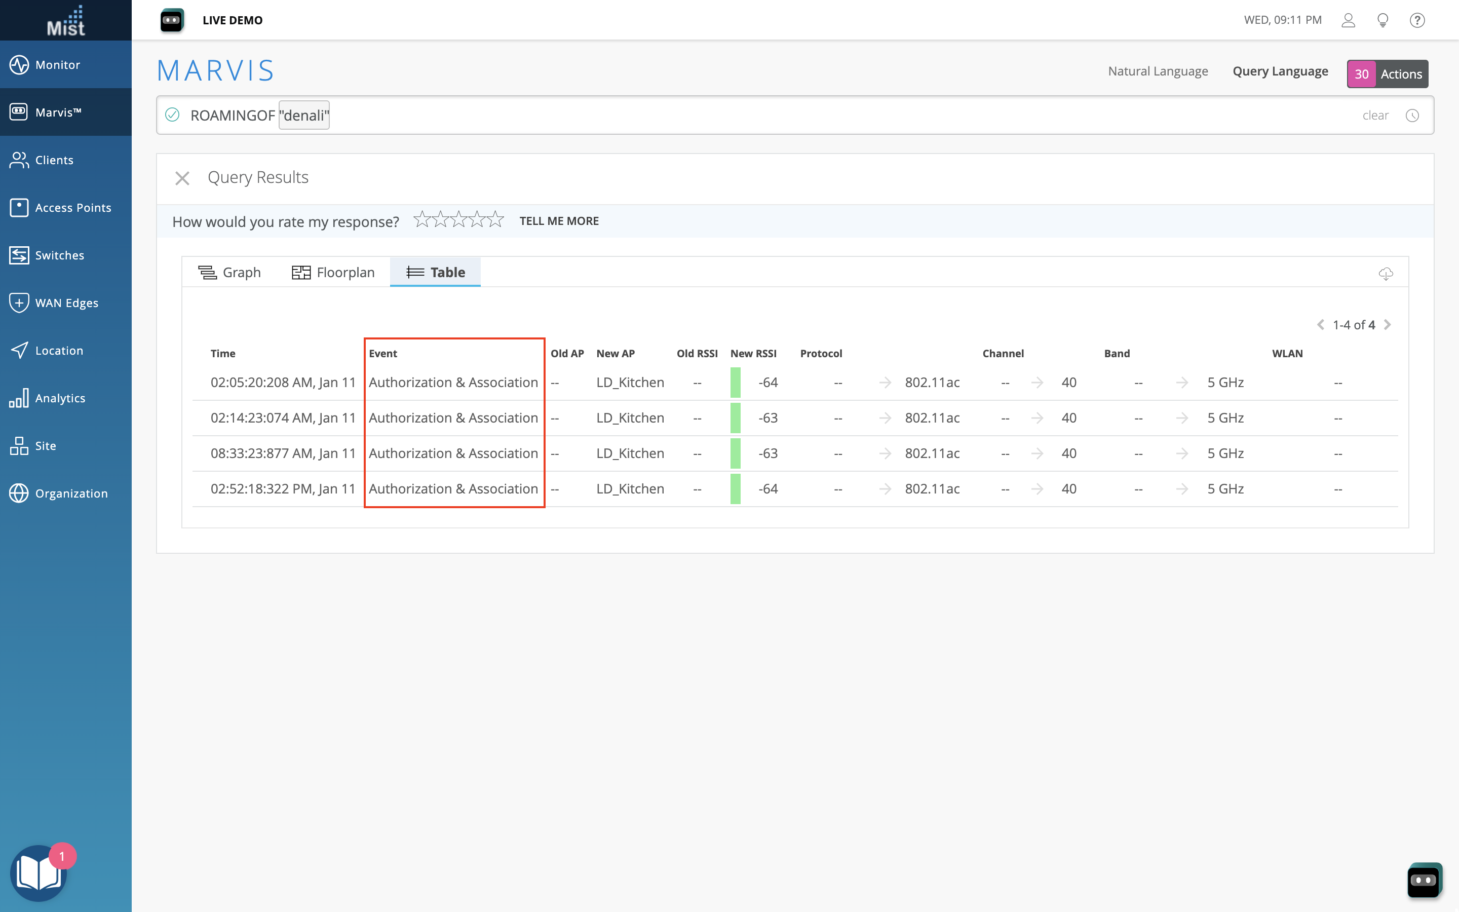
Task: Switch to the Graph tab
Action: point(229,273)
